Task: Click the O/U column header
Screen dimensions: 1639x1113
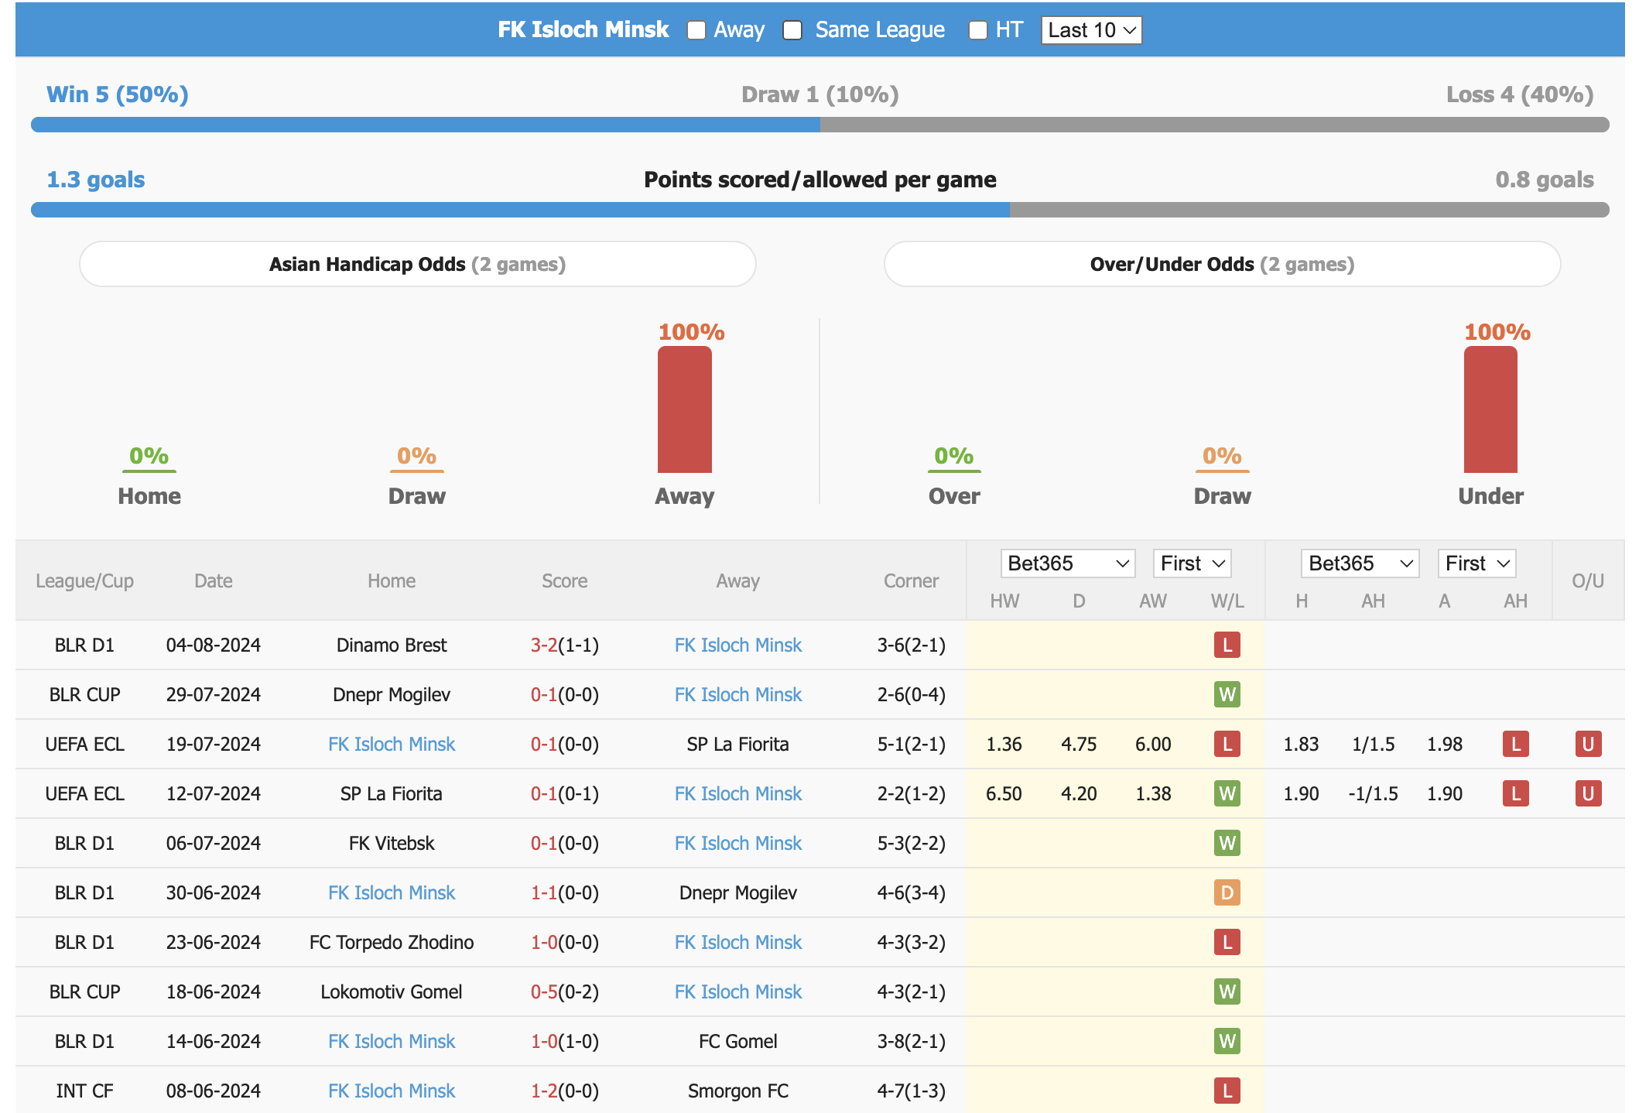Action: pos(1588,580)
